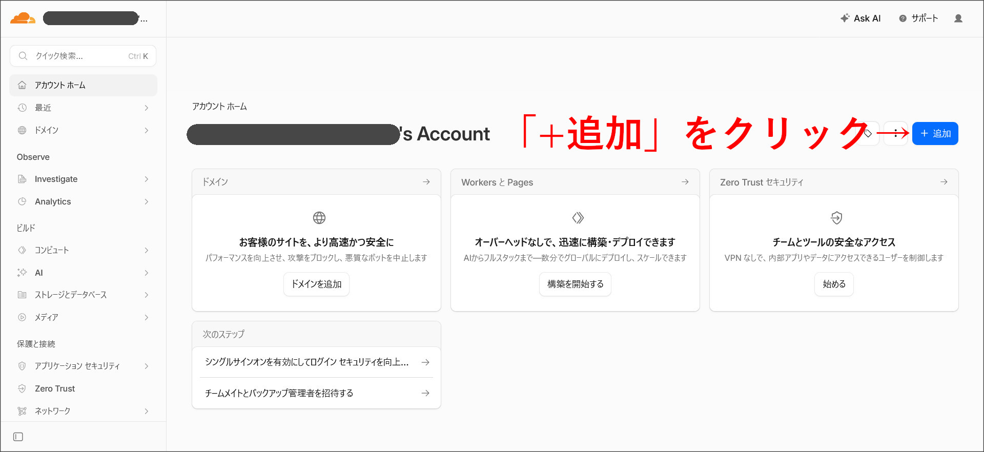Expand Investigate in the sidebar
984x452 pixels.
point(83,179)
